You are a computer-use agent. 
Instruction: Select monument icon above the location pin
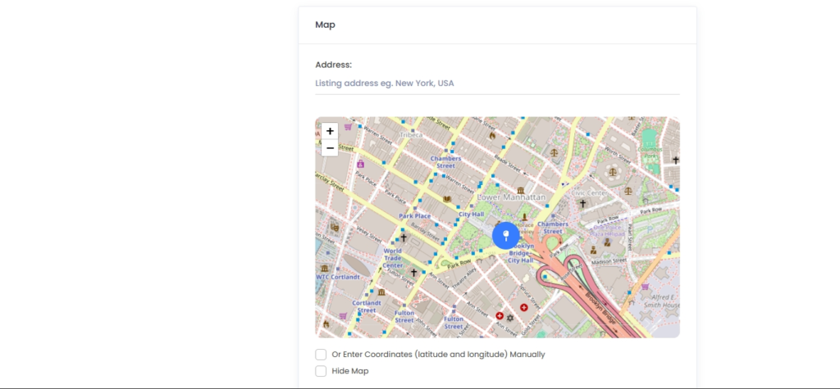pos(524,217)
